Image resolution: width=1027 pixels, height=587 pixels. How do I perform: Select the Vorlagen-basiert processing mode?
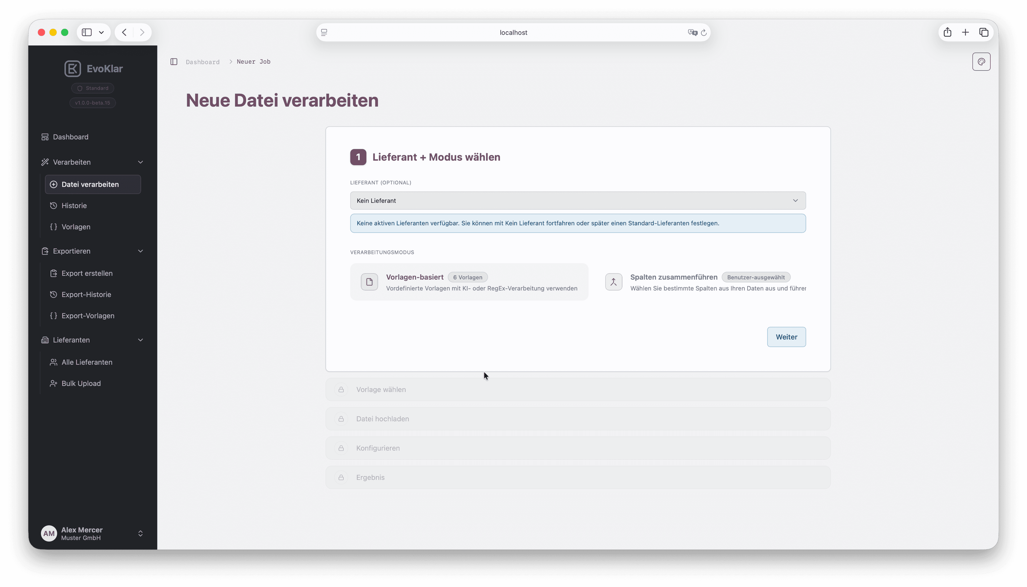click(469, 281)
